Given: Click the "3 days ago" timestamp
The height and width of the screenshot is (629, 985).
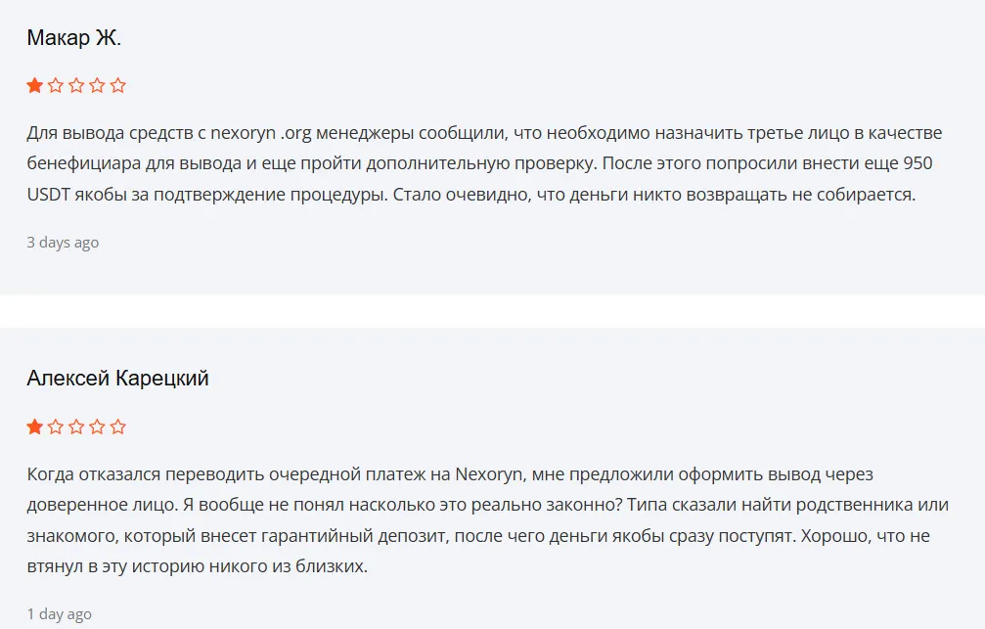Looking at the screenshot, I should click(x=63, y=243).
